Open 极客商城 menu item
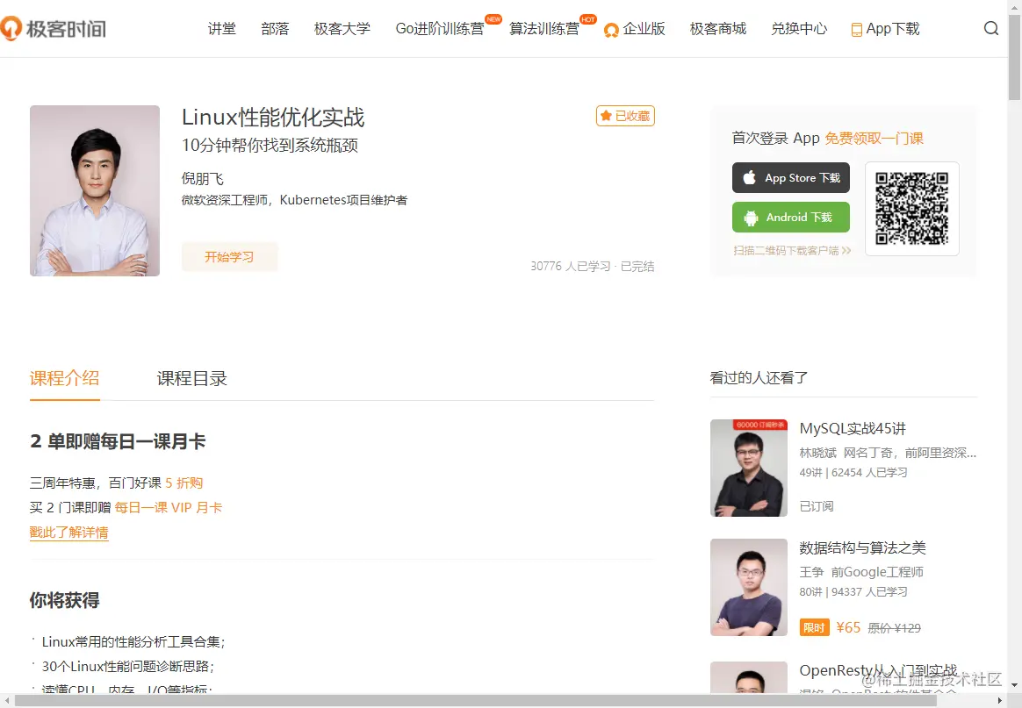 pyautogui.click(x=718, y=29)
